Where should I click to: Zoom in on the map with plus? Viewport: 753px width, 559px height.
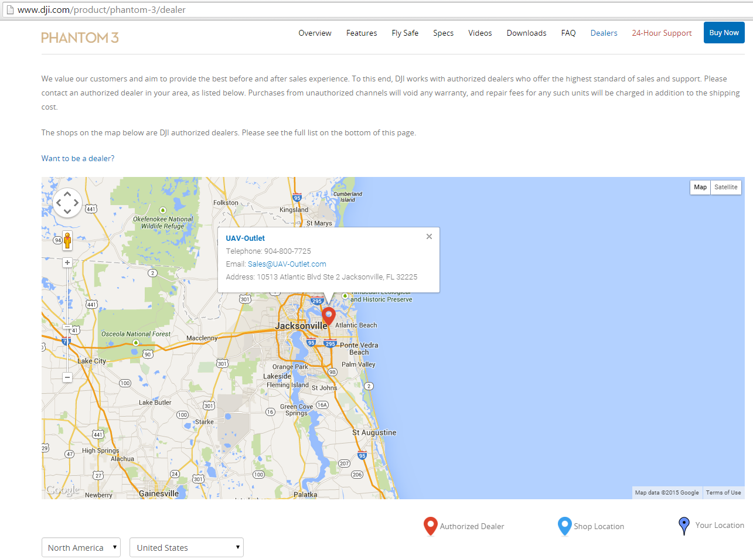[x=67, y=263]
